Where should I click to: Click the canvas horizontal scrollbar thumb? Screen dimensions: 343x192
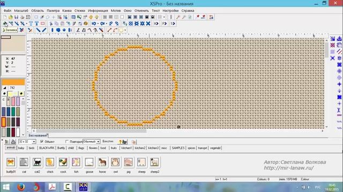pos(91,131)
